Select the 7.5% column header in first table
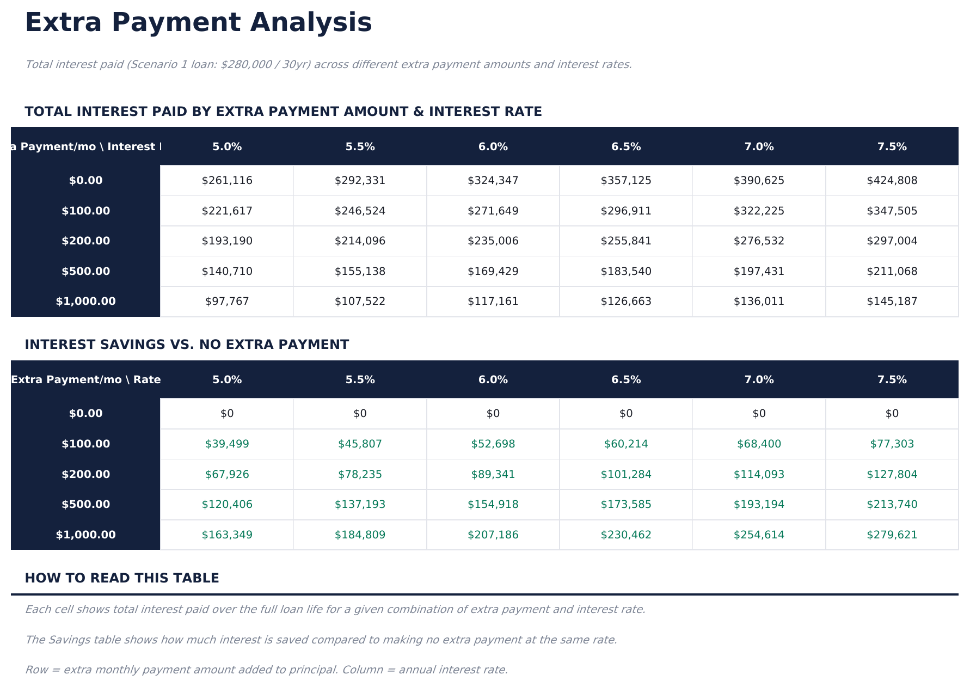The height and width of the screenshot is (687, 970). [x=892, y=146]
